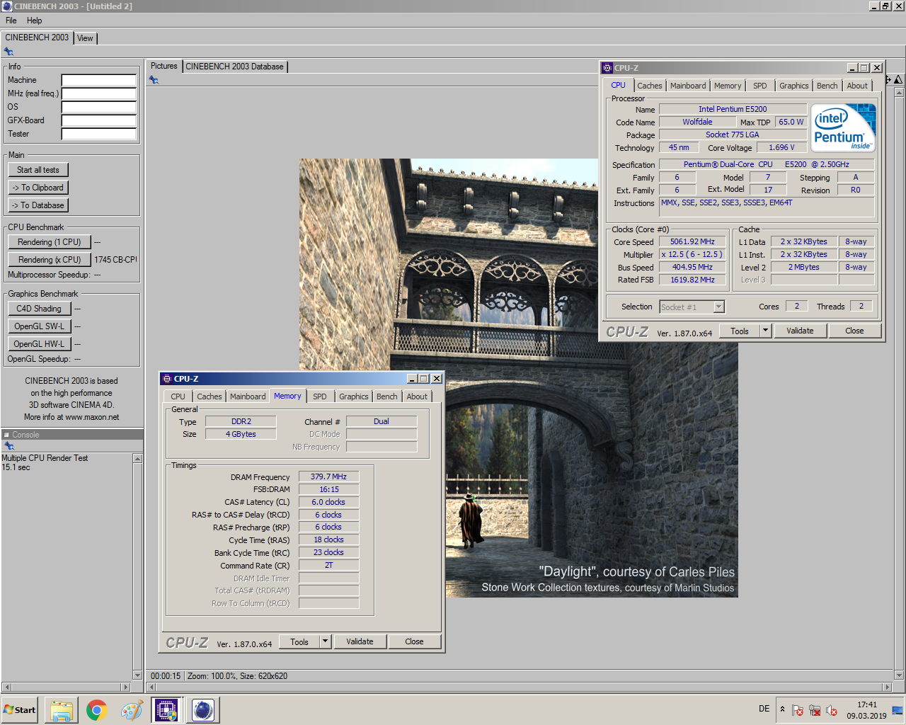Open About tab in lower CPU-Z window
Viewport: 906px width, 725px height.
pyautogui.click(x=417, y=396)
